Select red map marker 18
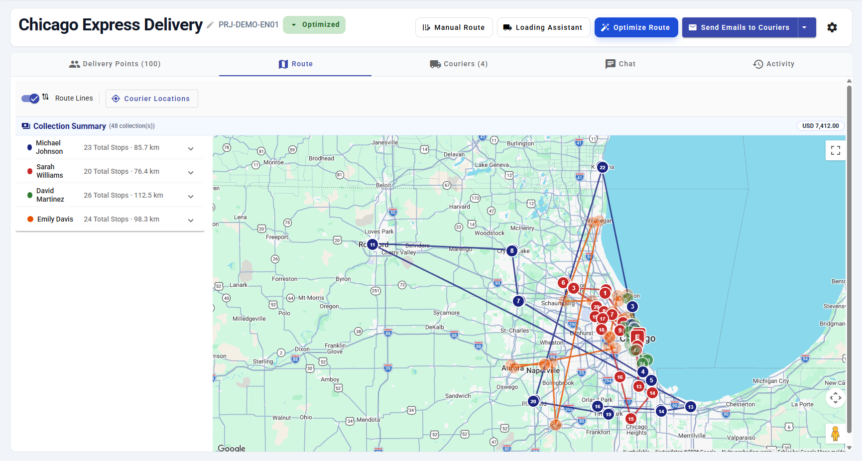Image resolution: width=862 pixels, height=461 pixels. [x=602, y=330]
